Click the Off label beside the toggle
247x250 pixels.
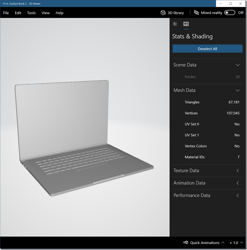pyautogui.click(x=241, y=13)
